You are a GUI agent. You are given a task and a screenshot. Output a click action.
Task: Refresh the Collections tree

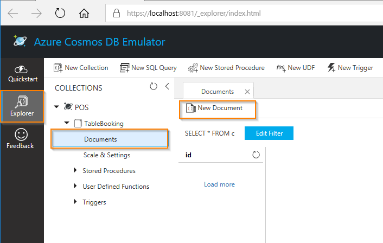coord(153,86)
